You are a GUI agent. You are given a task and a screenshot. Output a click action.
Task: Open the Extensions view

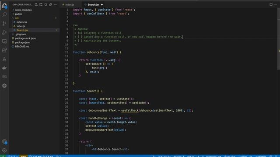(4, 50)
